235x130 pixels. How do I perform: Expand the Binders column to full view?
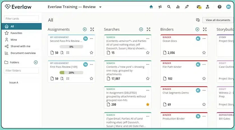tap(205, 29)
